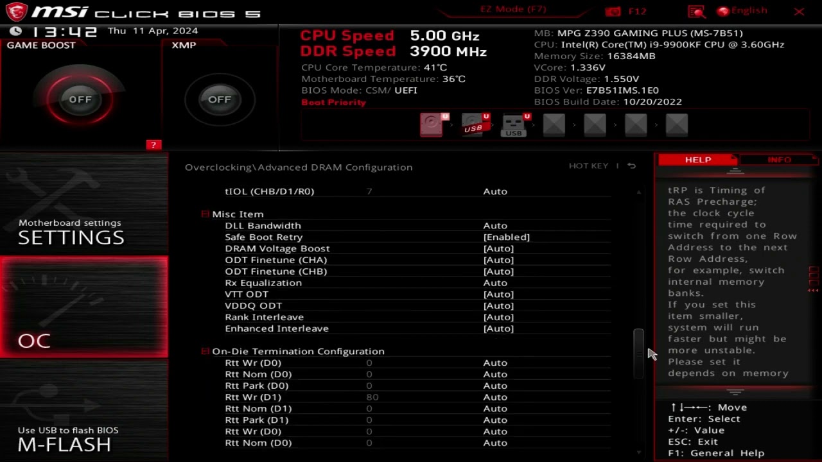
Task: Open the OC overclocking menu section
Action: pos(84,307)
